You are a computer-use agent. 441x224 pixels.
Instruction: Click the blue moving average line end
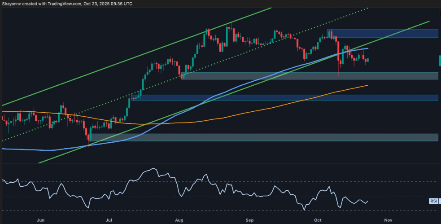coord(367,48)
